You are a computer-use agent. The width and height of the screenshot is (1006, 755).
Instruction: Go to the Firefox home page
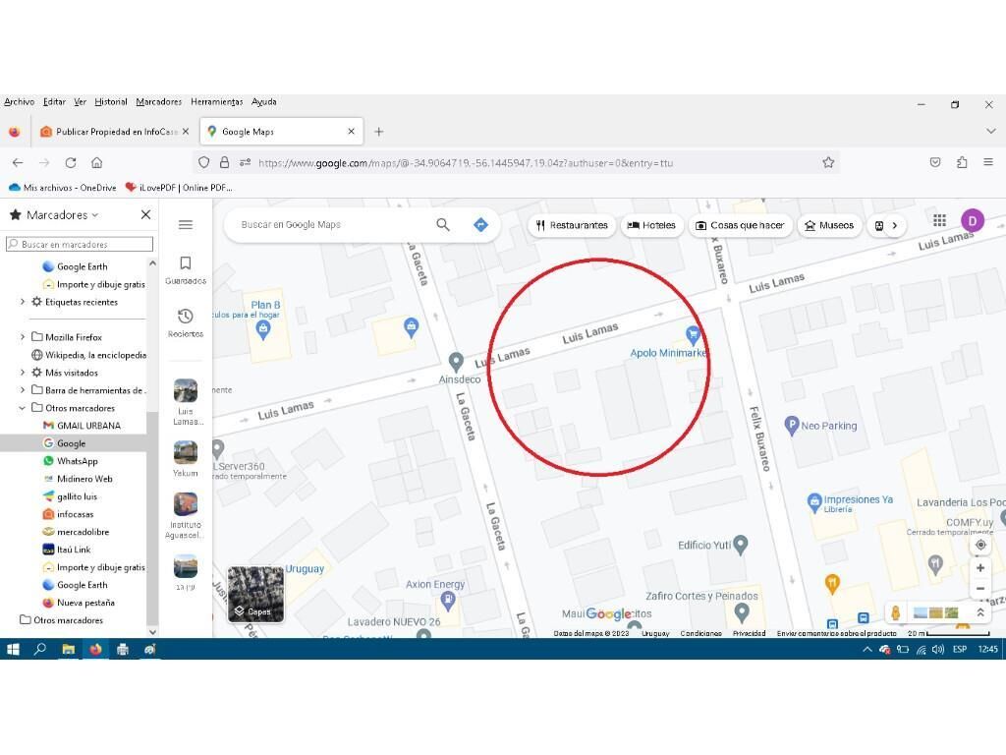(x=97, y=162)
